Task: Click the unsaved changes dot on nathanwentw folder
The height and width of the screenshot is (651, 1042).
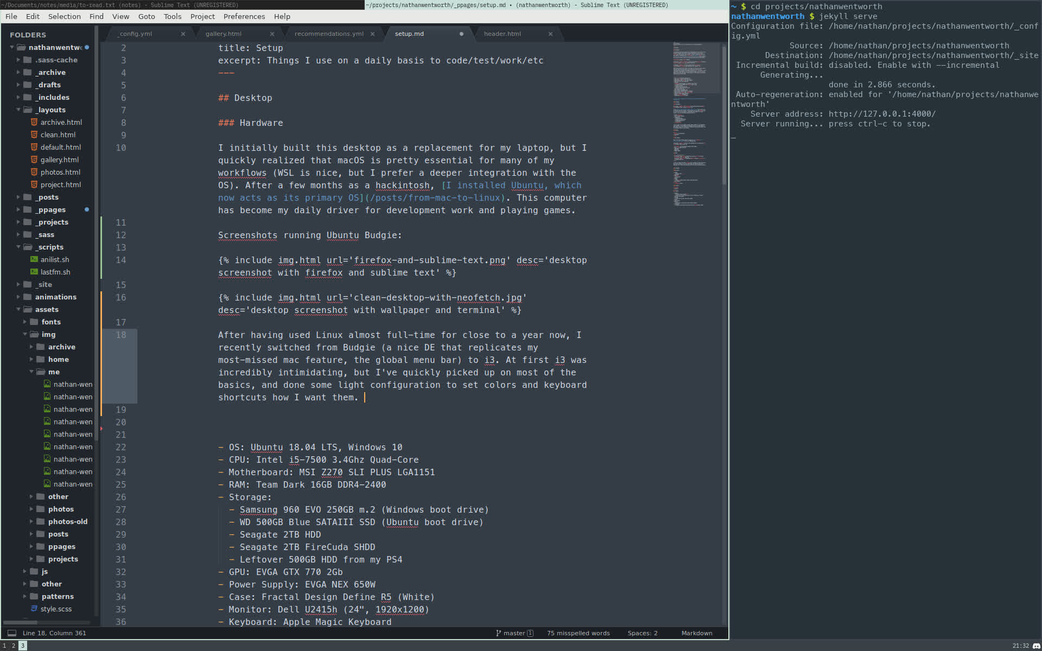Action: (87, 47)
